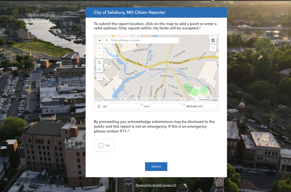This screenshot has width=291, height=192.
Task: Check the Yes acknowledgment checkbox
Action: click(101, 146)
